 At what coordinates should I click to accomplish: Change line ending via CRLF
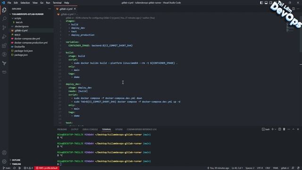268,168
